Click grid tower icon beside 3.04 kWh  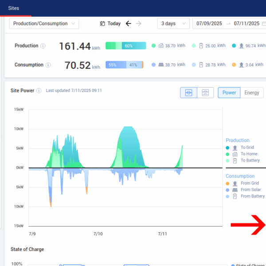[241, 65]
